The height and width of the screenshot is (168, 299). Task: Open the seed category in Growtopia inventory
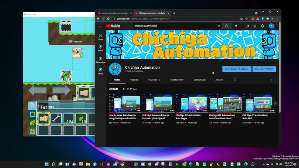coord(32,123)
